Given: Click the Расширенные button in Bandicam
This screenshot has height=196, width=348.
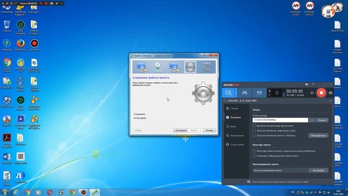Looking at the screenshot, I should tap(318, 136).
